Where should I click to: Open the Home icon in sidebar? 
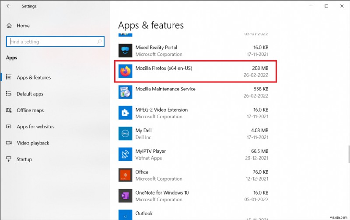pos(9,26)
